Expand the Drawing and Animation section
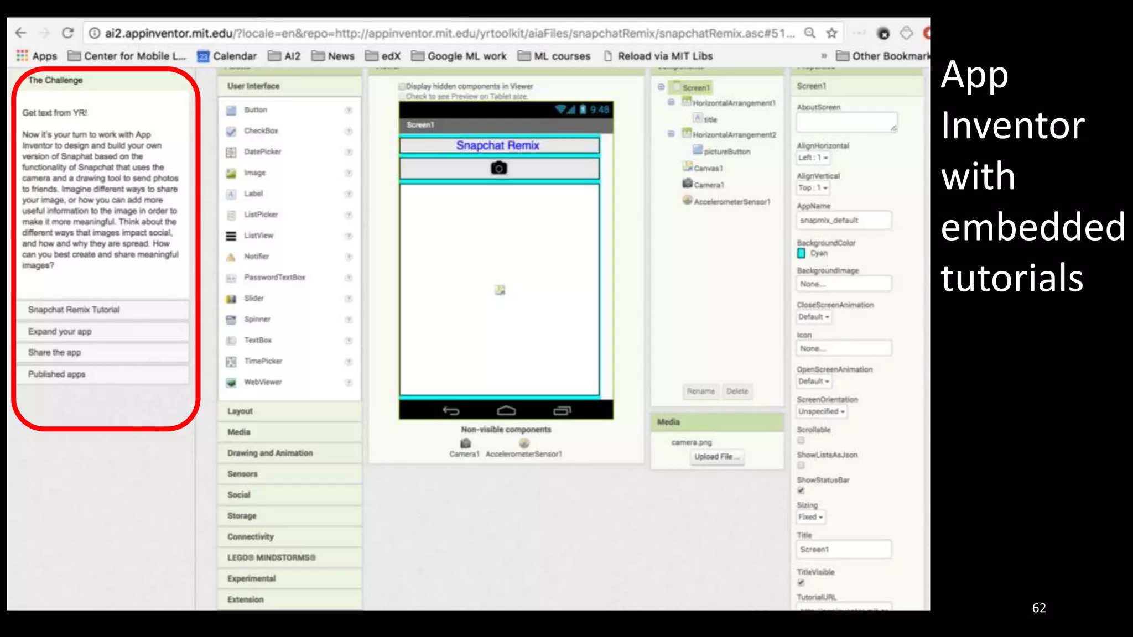The height and width of the screenshot is (637, 1133). (x=290, y=453)
